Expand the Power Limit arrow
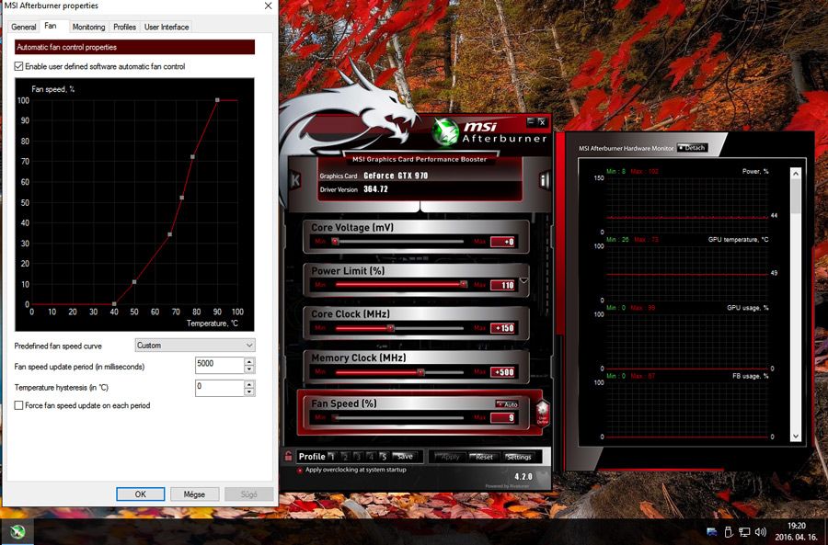This screenshot has width=828, height=545. (x=523, y=280)
